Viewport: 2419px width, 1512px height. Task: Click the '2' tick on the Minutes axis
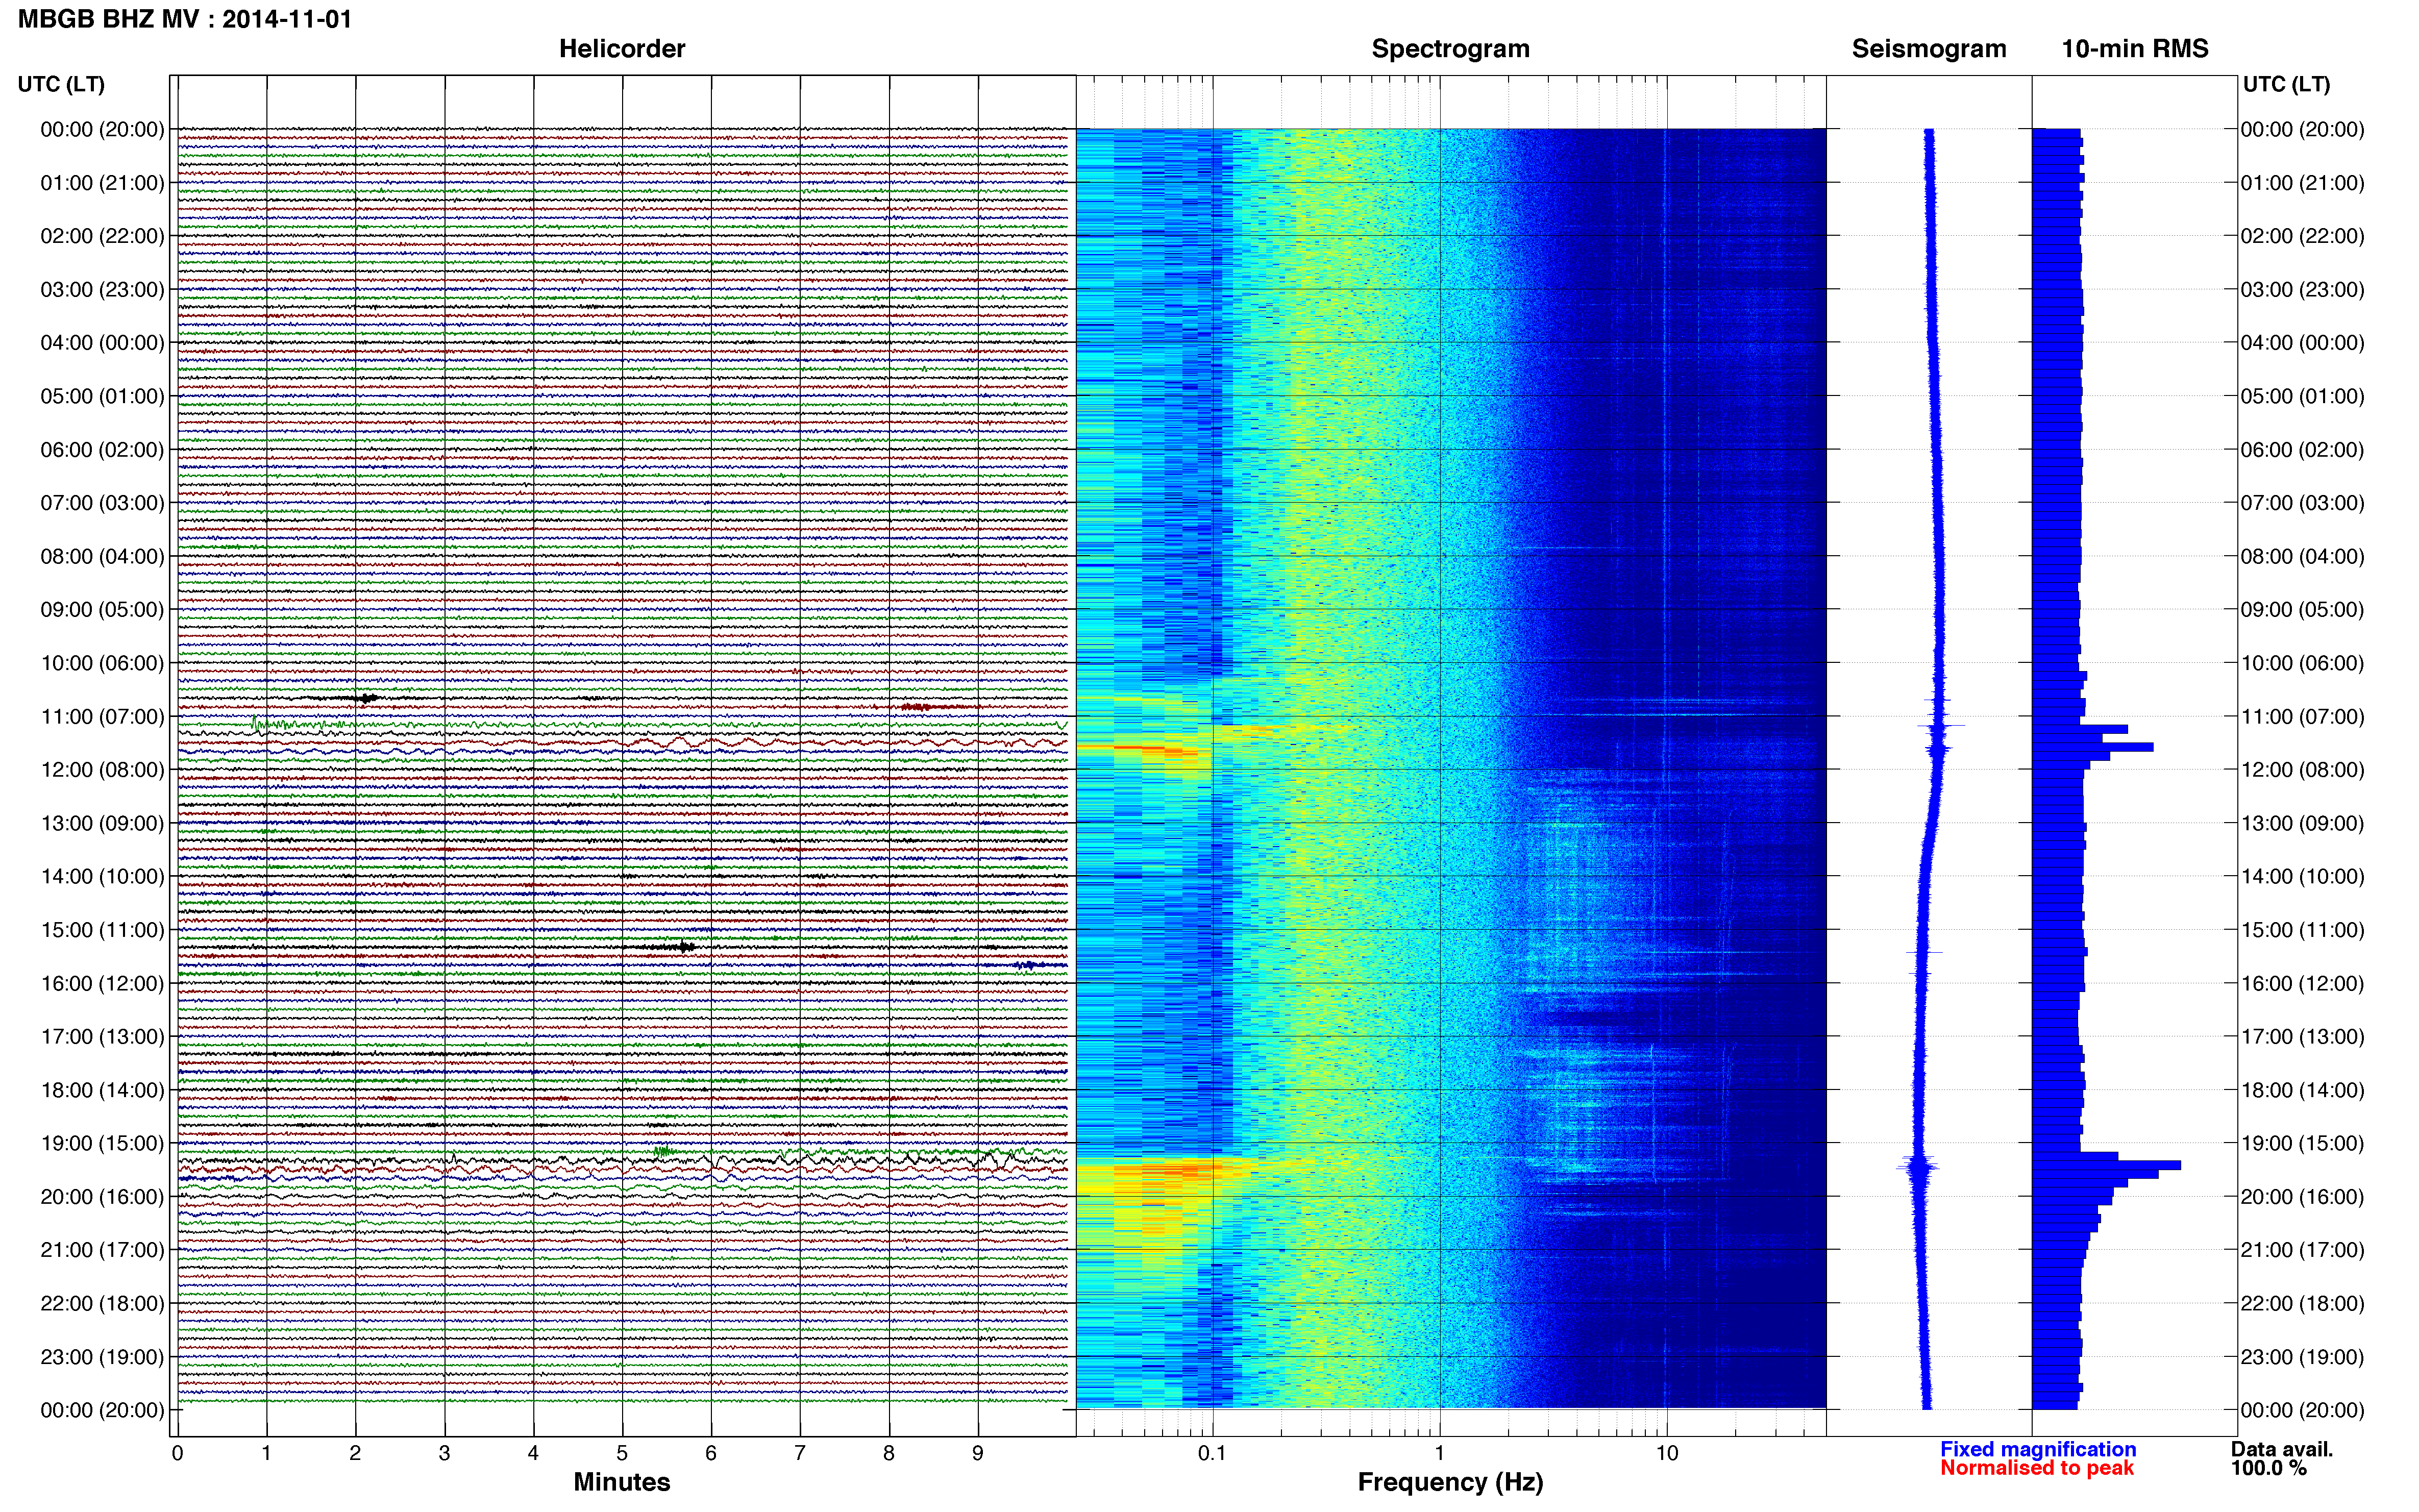[x=355, y=1453]
